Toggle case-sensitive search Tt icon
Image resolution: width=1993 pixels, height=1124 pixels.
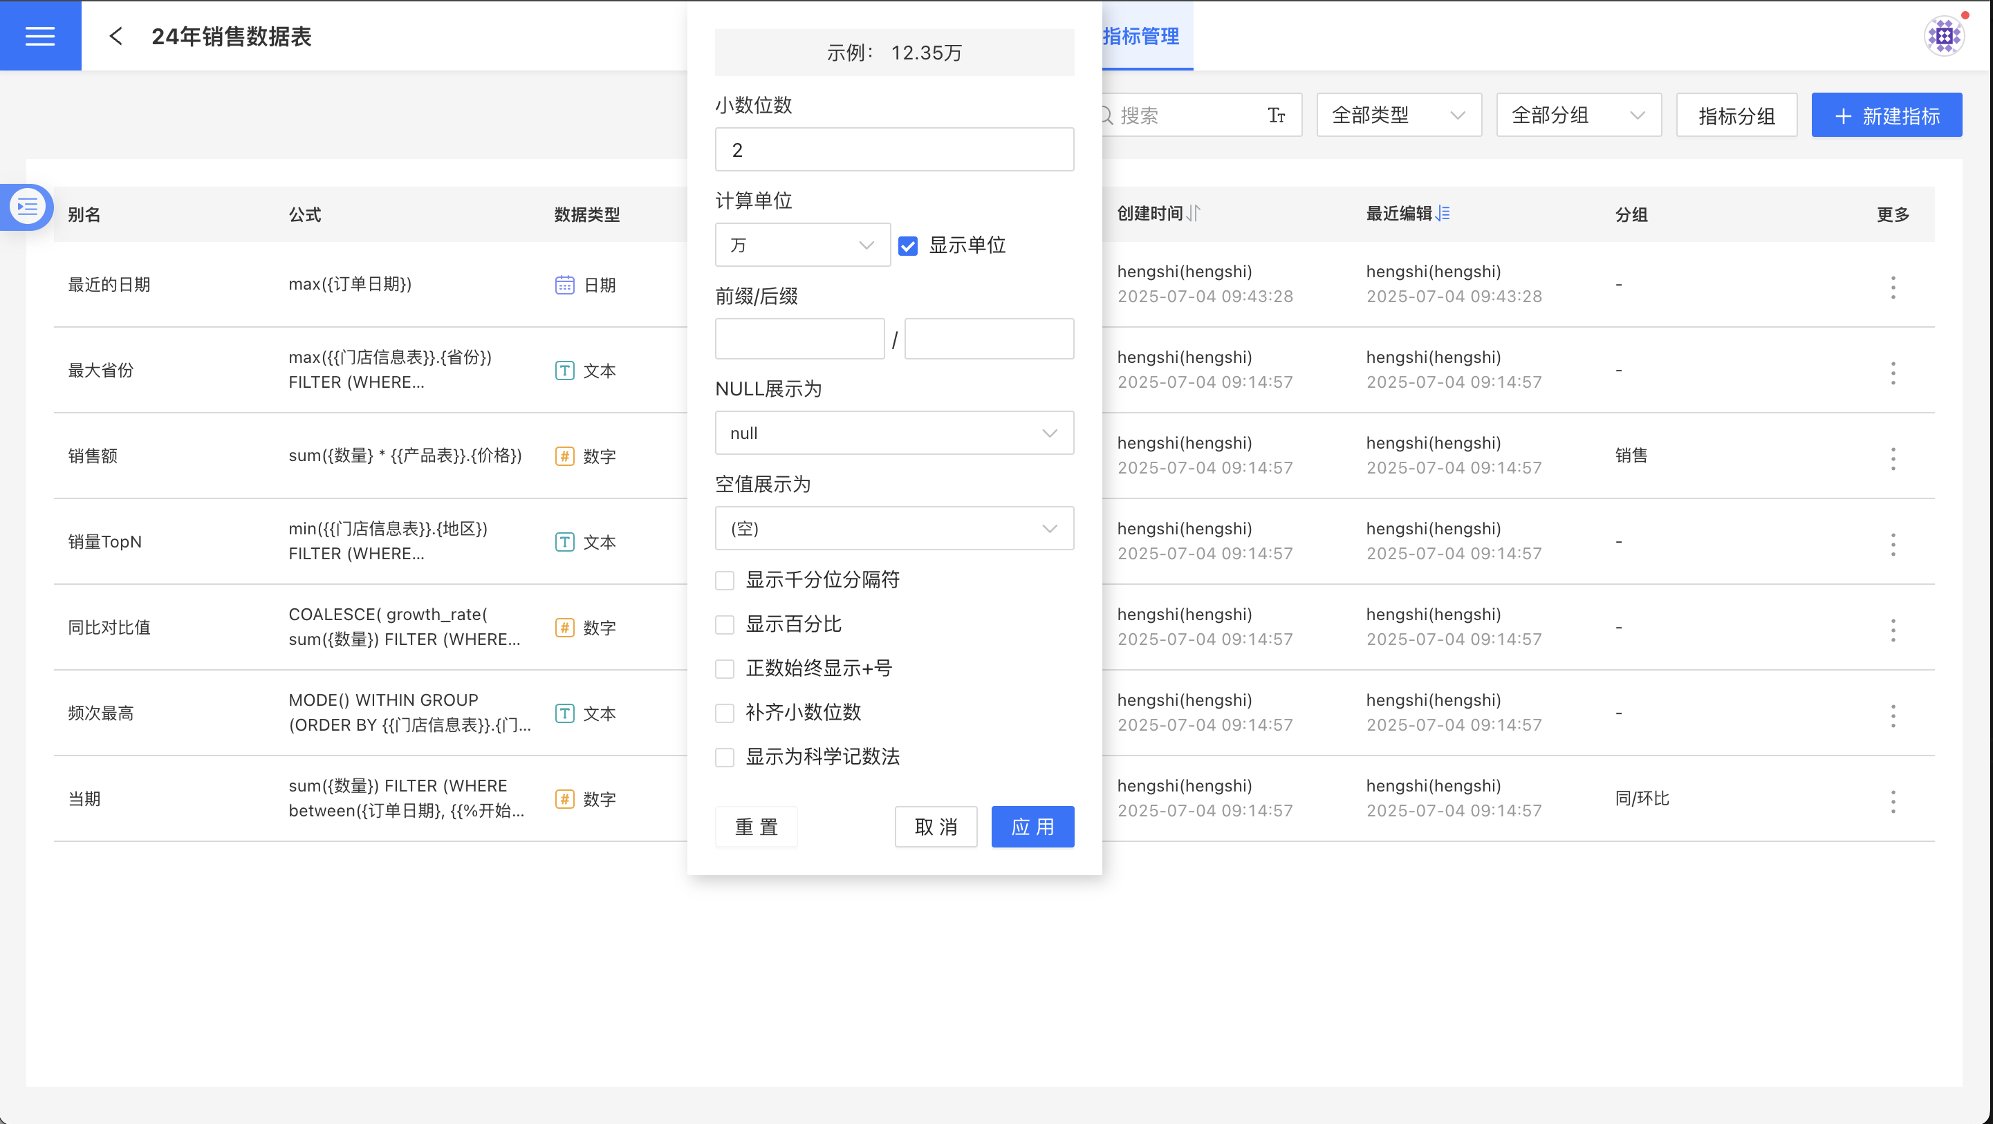coord(1276,115)
